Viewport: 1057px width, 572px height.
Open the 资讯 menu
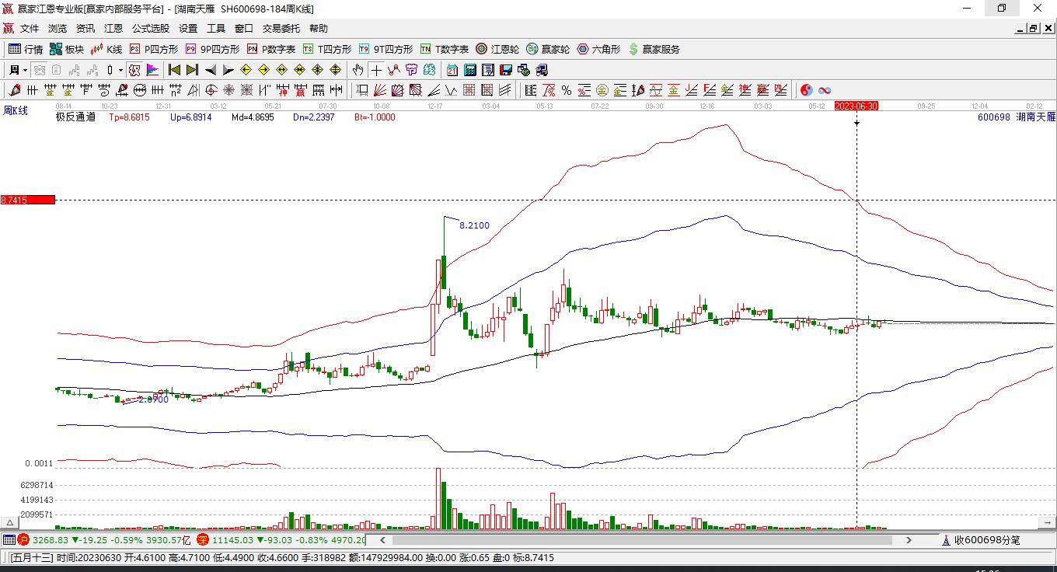85,29
